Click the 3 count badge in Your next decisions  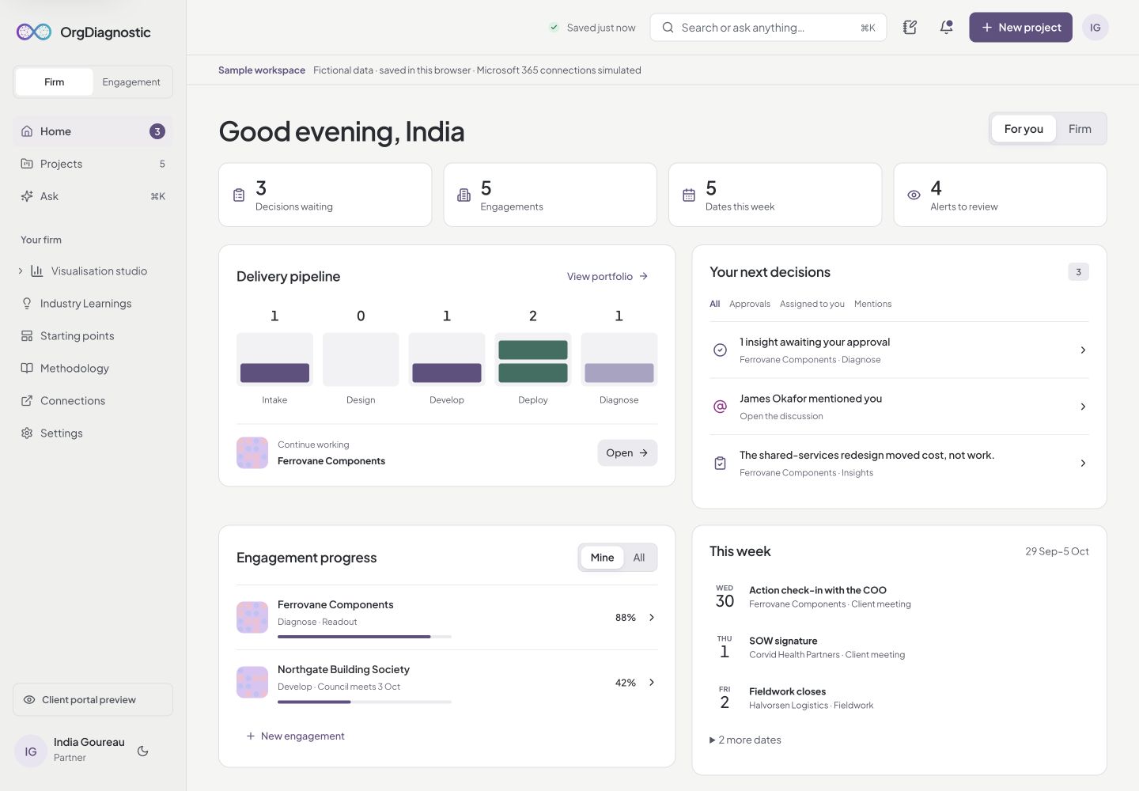(x=1078, y=272)
